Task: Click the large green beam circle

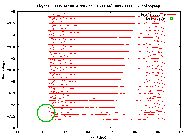Action: 46,113
